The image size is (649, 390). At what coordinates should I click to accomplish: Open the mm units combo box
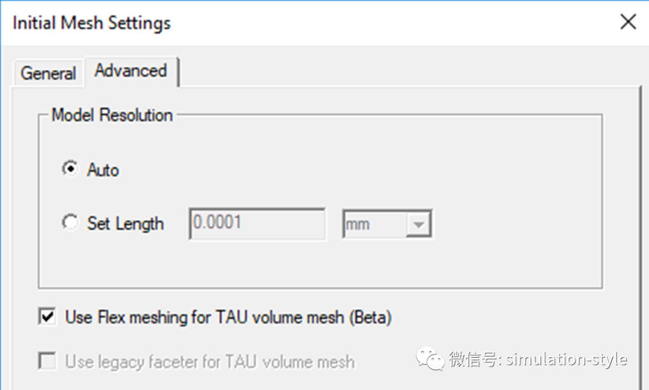pyautogui.click(x=387, y=224)
